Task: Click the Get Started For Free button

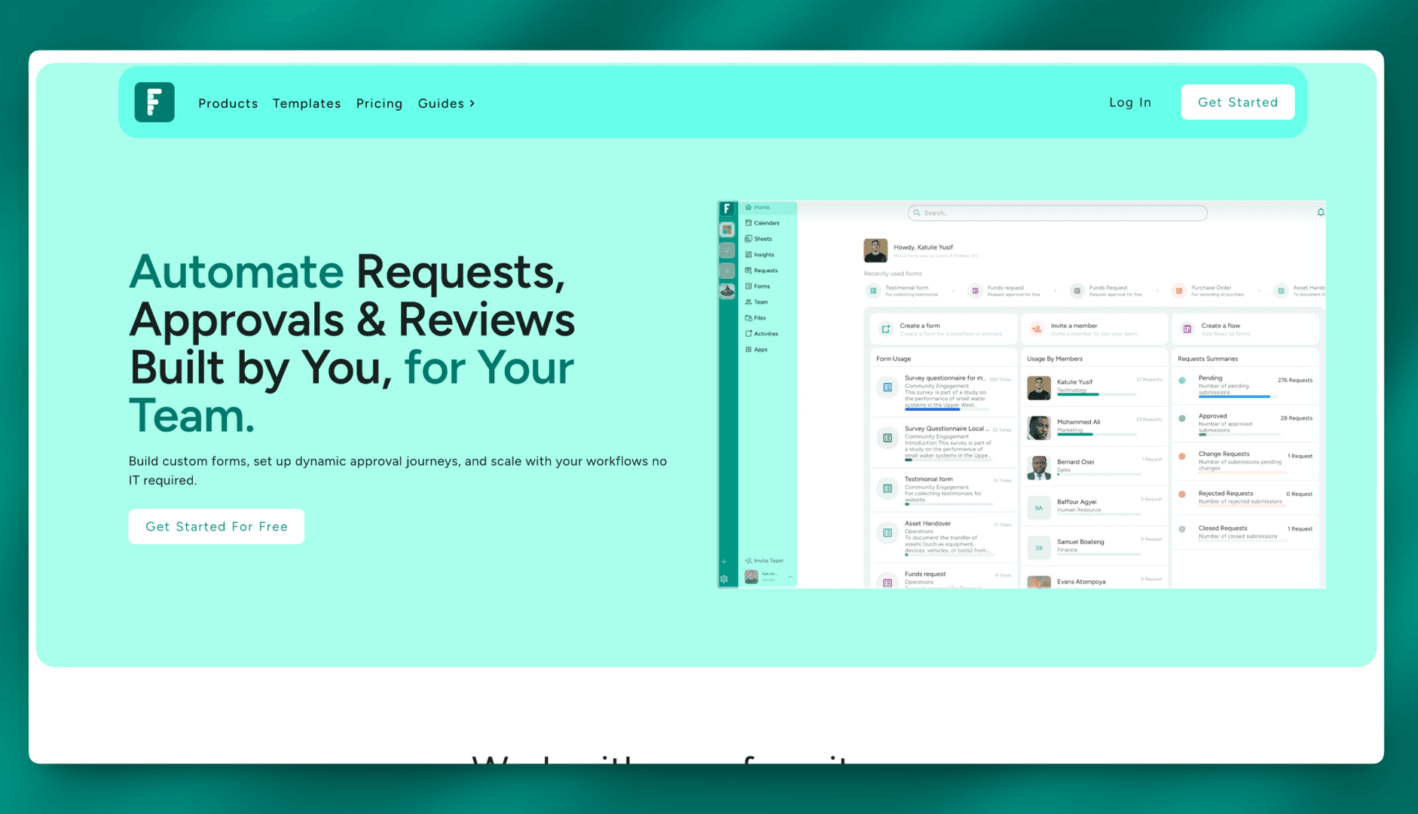Action: 216,527
